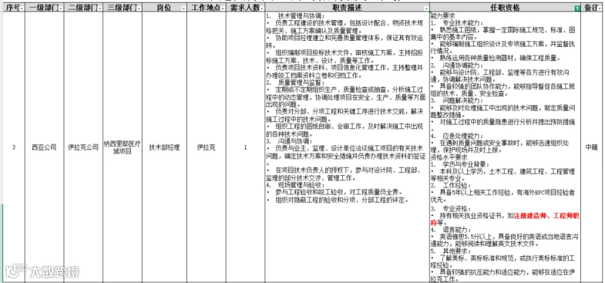Open the 序号 column filter dropdown

point(22,9)
